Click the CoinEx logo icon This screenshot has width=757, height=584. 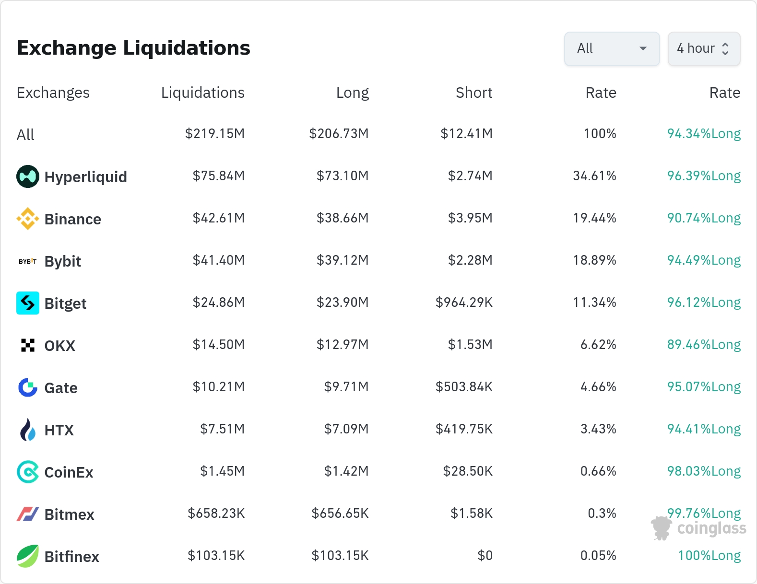pos(28,472)
